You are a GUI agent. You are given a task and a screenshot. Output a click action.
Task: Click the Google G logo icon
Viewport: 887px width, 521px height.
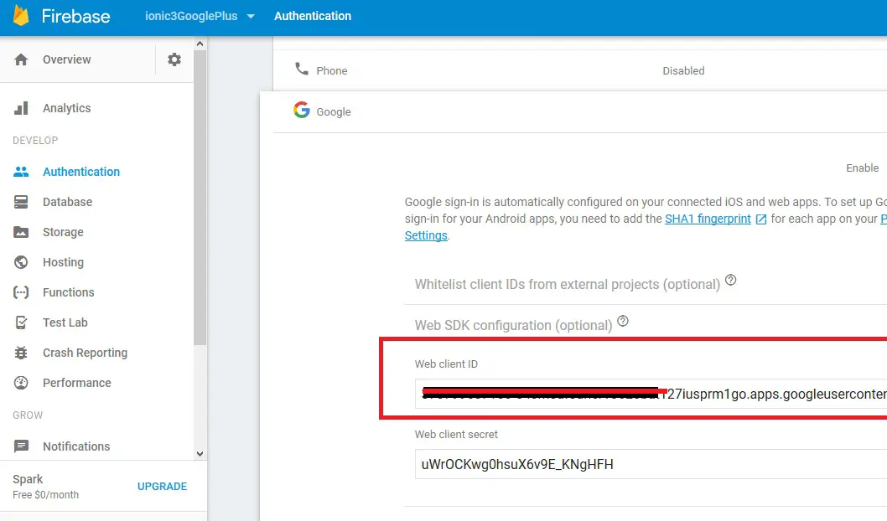[302, 110]
